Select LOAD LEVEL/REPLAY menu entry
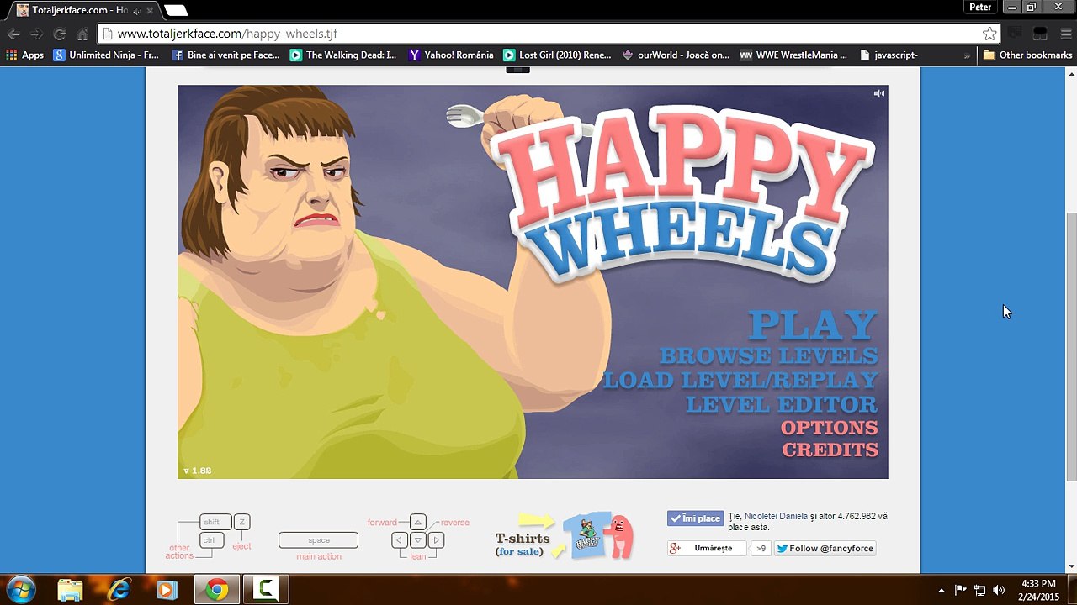1077x605 pixels. pyautogui.click(x=740, y=380)
